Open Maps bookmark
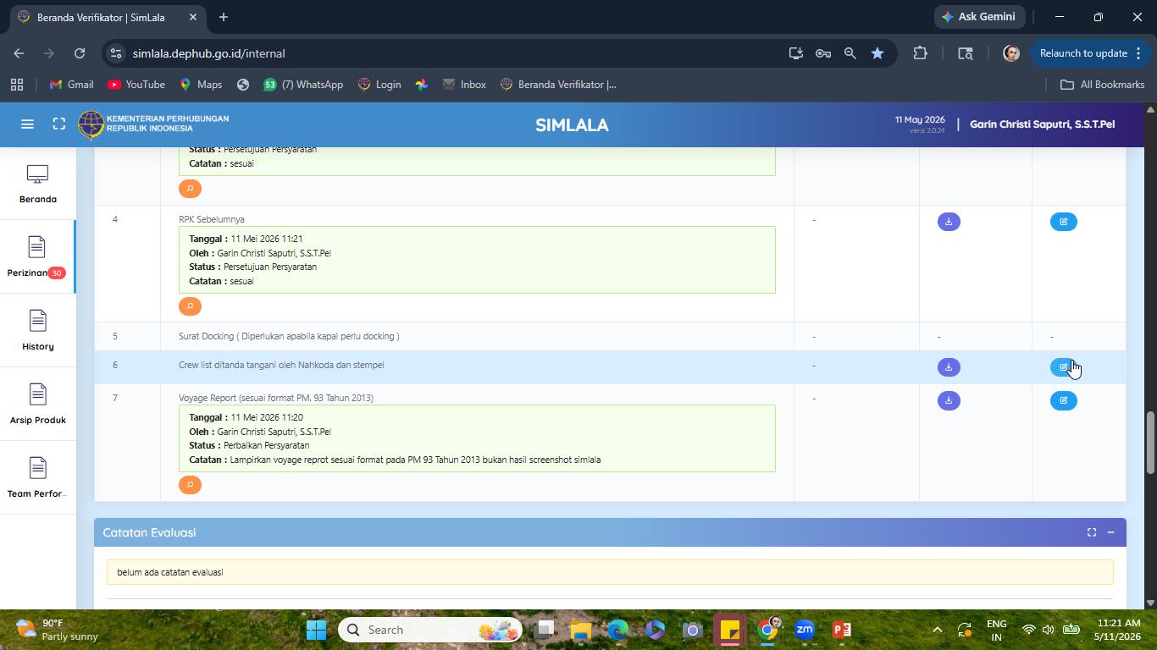The width and height of the screenshot is (1157, 650). coord(201,85)
